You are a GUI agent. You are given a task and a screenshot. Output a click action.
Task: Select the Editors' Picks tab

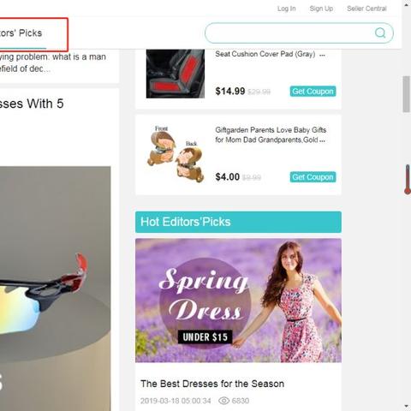[21, 33]
